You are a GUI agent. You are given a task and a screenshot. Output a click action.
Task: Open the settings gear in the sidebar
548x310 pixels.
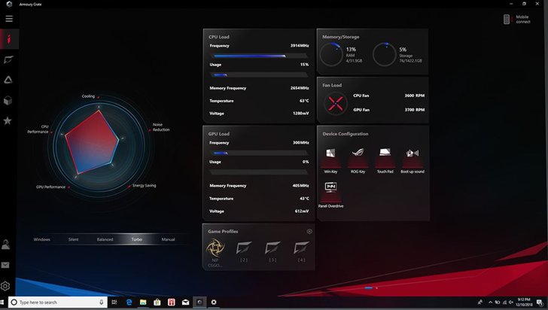[x=5, y=286]
